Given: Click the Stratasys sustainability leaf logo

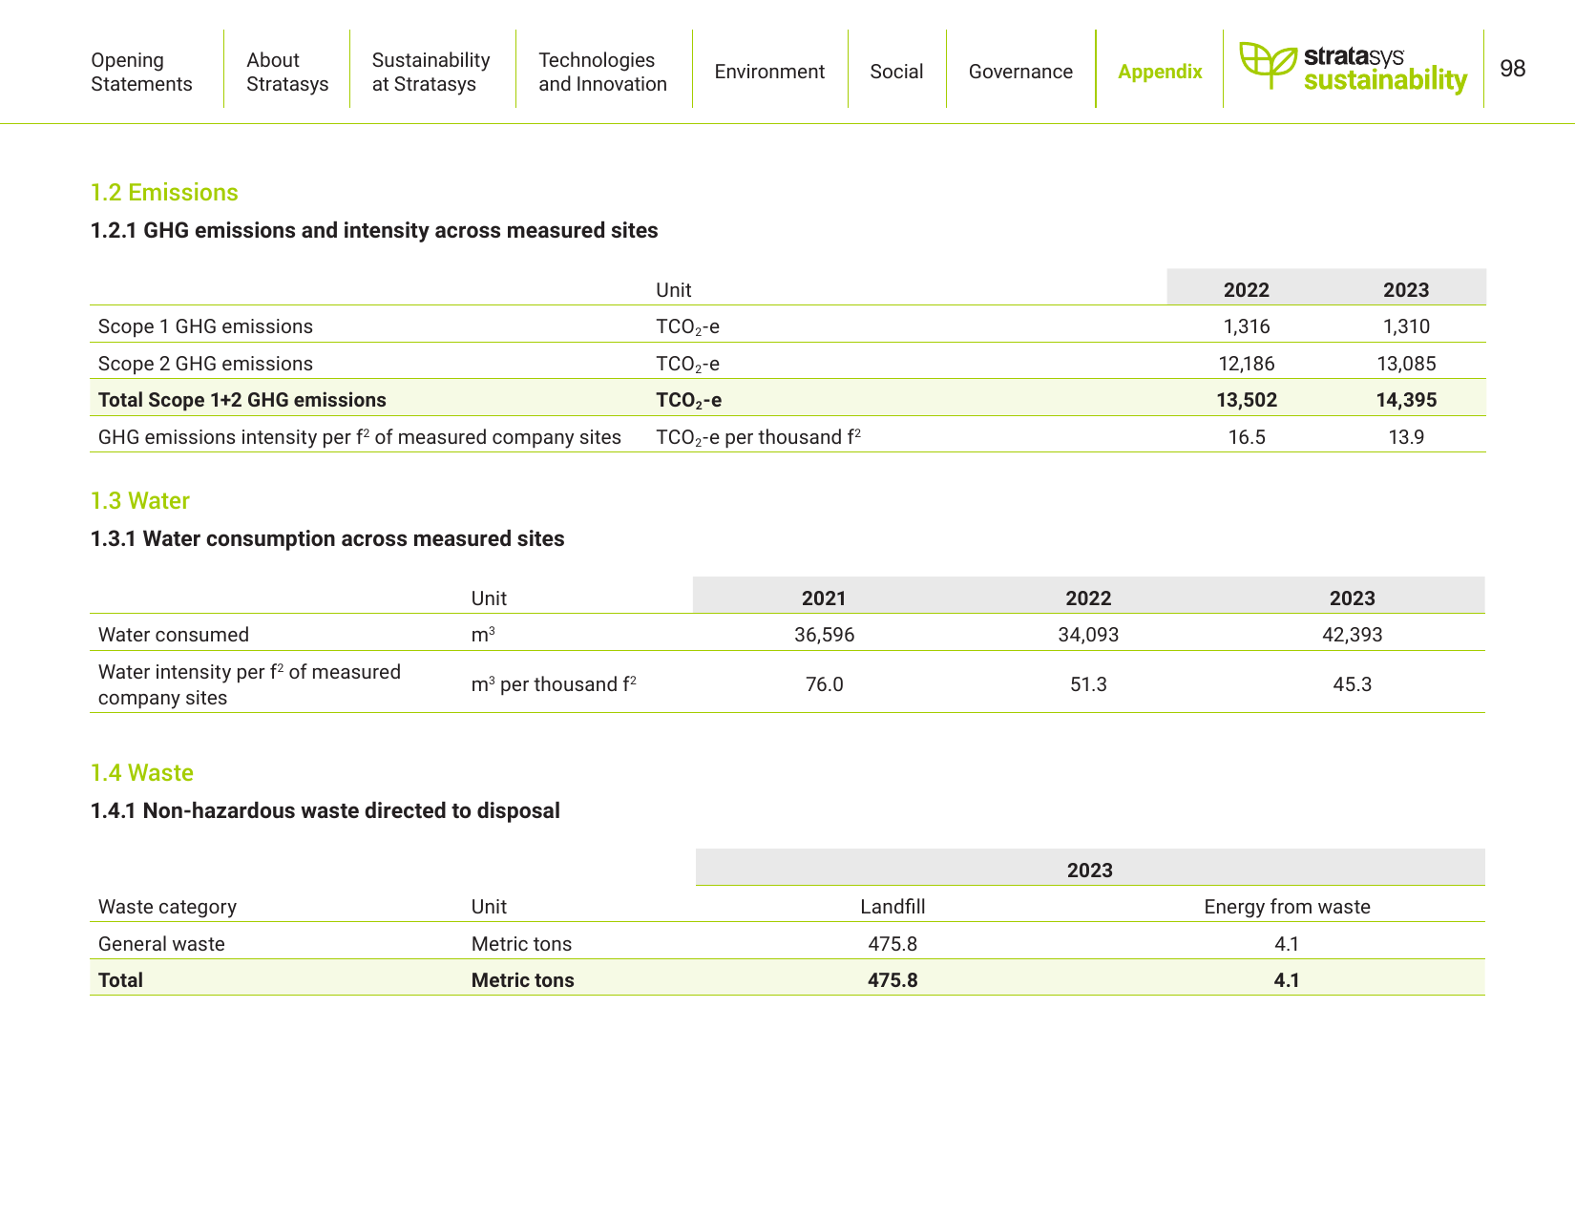Looking at the screenshot, I should tap(1353, 67).
